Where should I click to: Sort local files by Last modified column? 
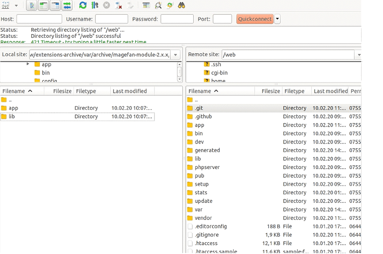click(129, 91)
